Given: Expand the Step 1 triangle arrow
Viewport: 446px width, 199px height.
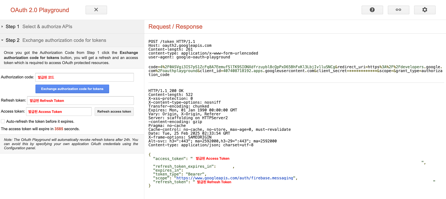Looking at the screenshot, I should click(2, 27).
